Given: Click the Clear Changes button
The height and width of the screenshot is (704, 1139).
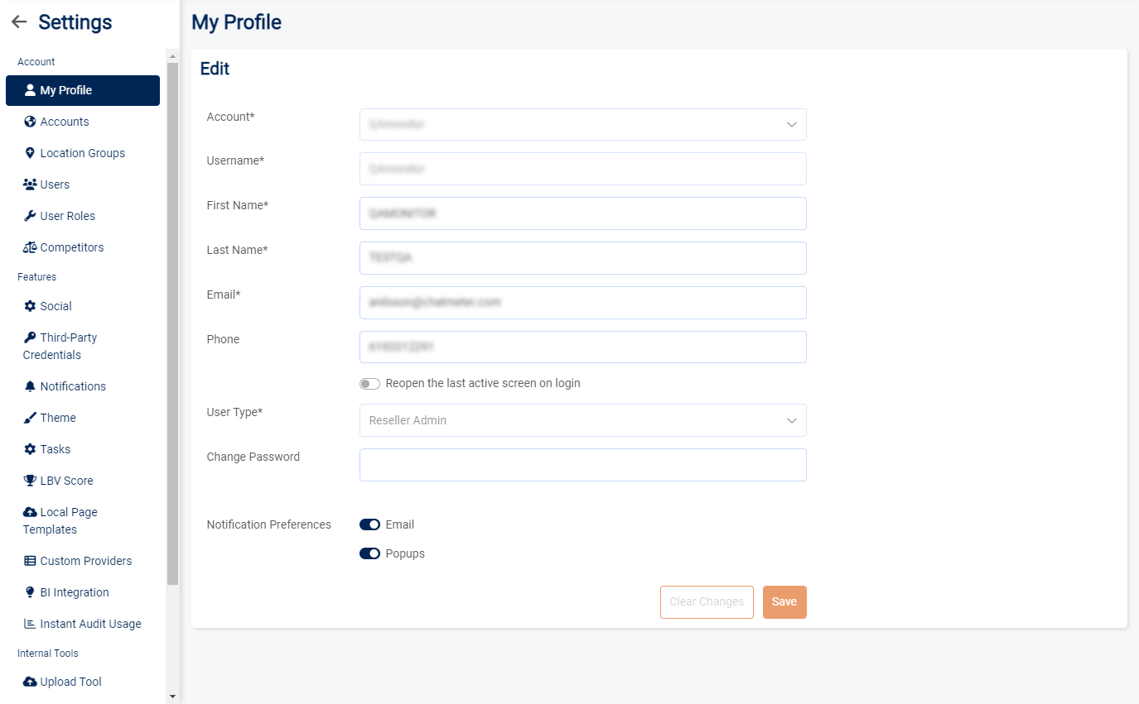Looking at the screenshot, I should 707,602.
